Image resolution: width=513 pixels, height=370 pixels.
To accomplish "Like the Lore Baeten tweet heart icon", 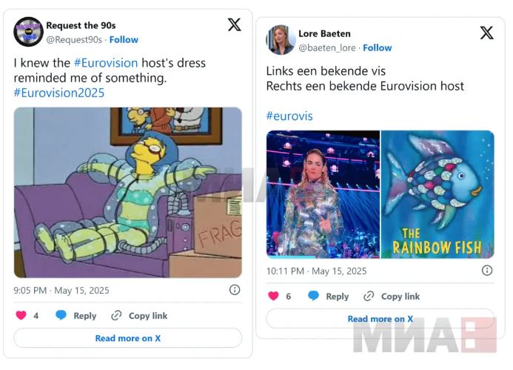I will tap(273, 296).
